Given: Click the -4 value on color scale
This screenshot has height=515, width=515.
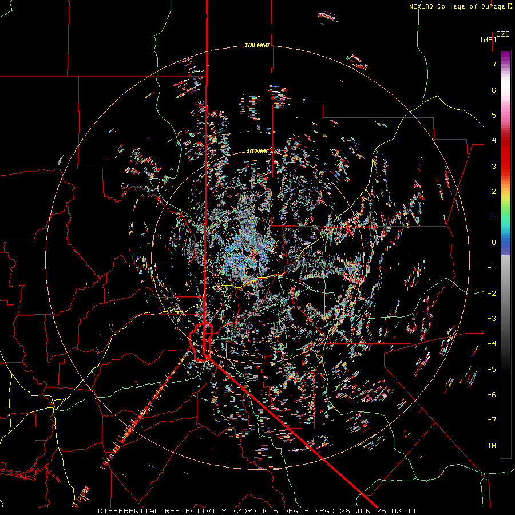Looking at the screenshot, I should 492,344.
